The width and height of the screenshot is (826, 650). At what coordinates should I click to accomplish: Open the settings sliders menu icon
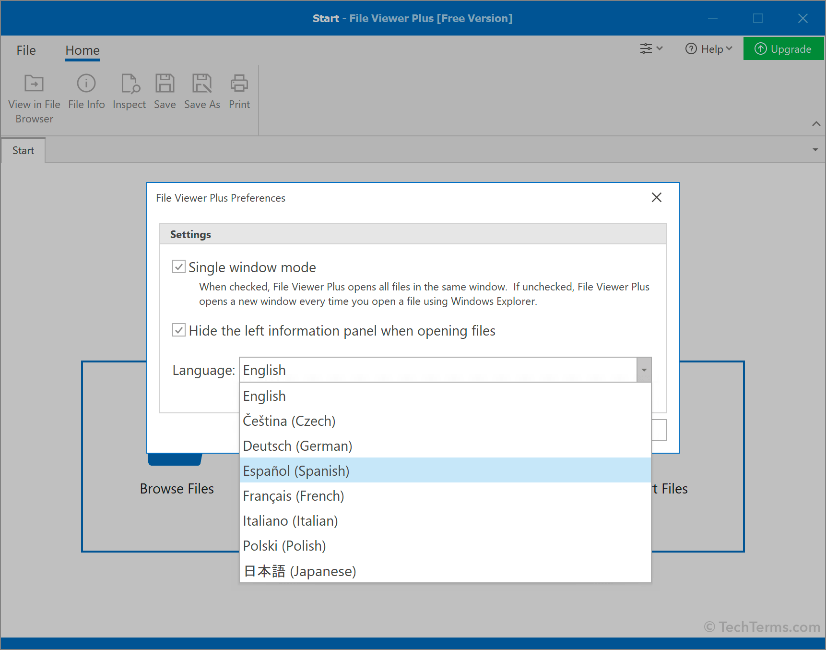click(651, 48)
